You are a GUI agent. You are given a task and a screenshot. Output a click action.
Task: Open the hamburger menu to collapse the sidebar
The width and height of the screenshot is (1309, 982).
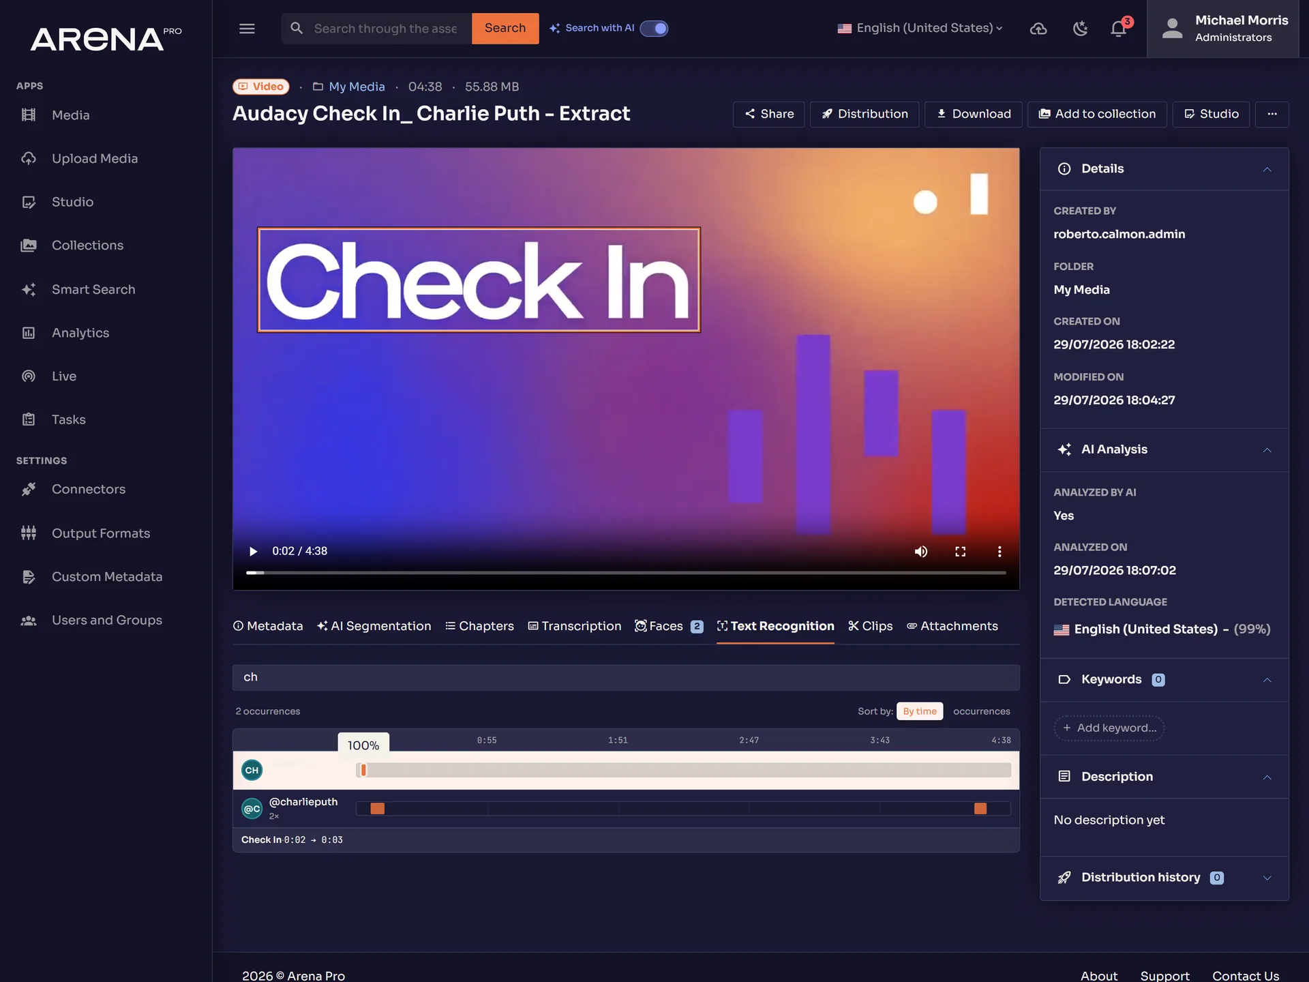coord(247,29)
